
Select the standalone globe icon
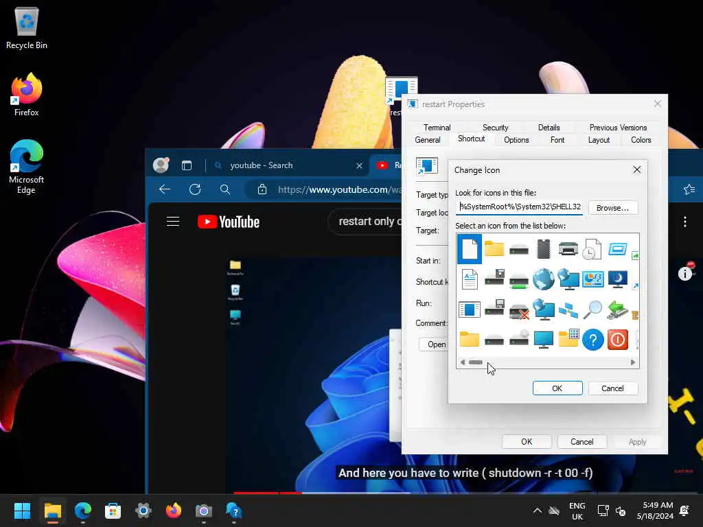(544, 279)
